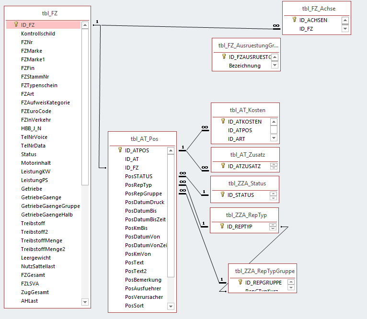
Task: Click the key icon next to ID_ATZUSATZ
Action: coord(223,166)
